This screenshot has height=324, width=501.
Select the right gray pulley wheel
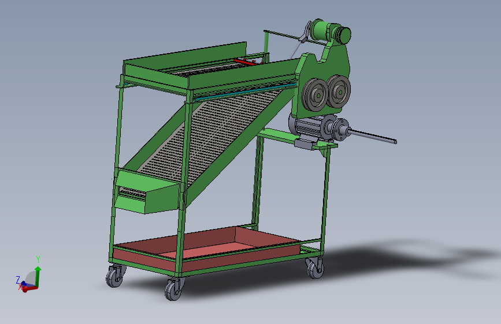pos(339,91)
